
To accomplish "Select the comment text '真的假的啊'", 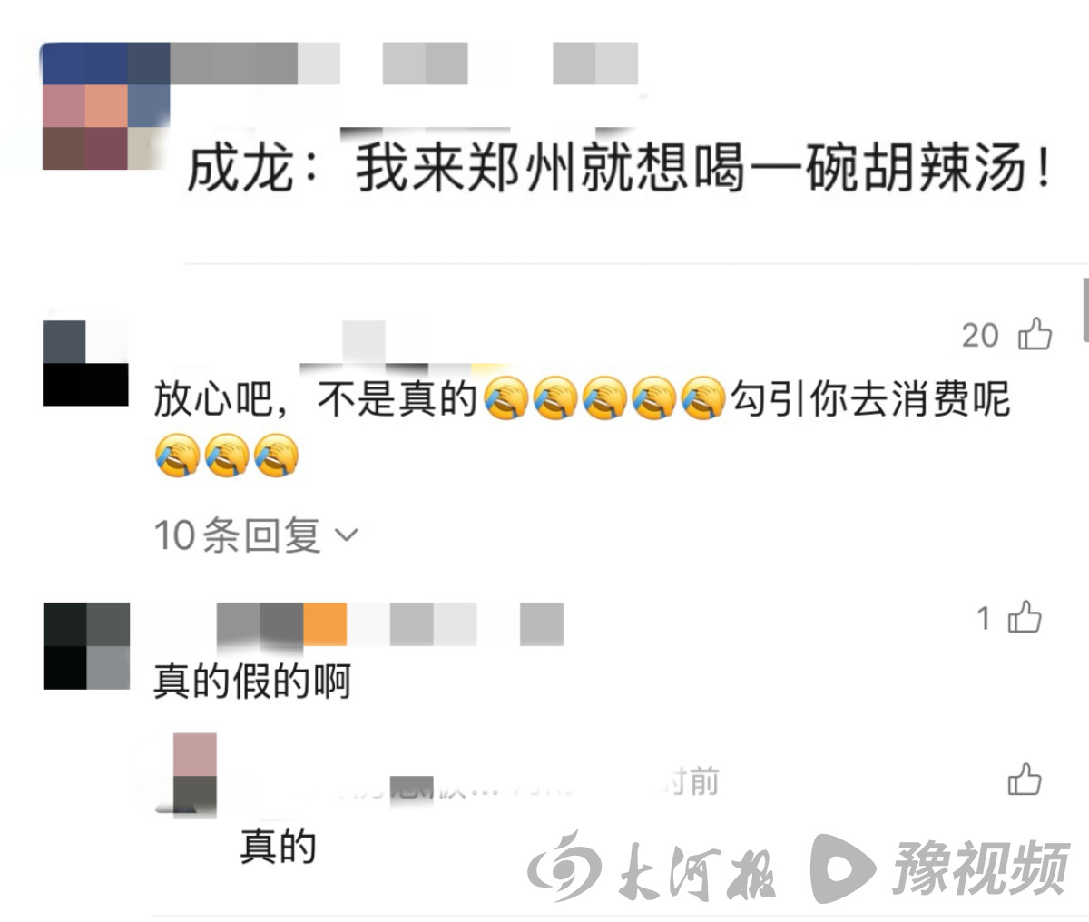I will (x=251, y=681).
